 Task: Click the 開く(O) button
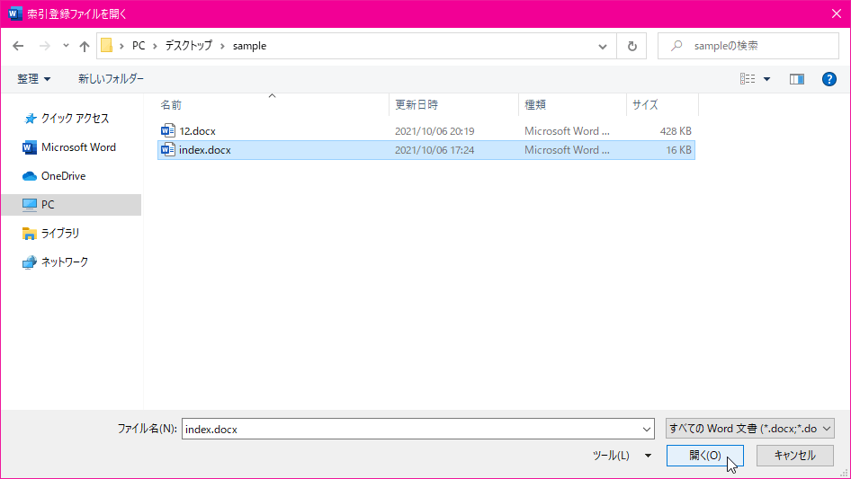705,456
